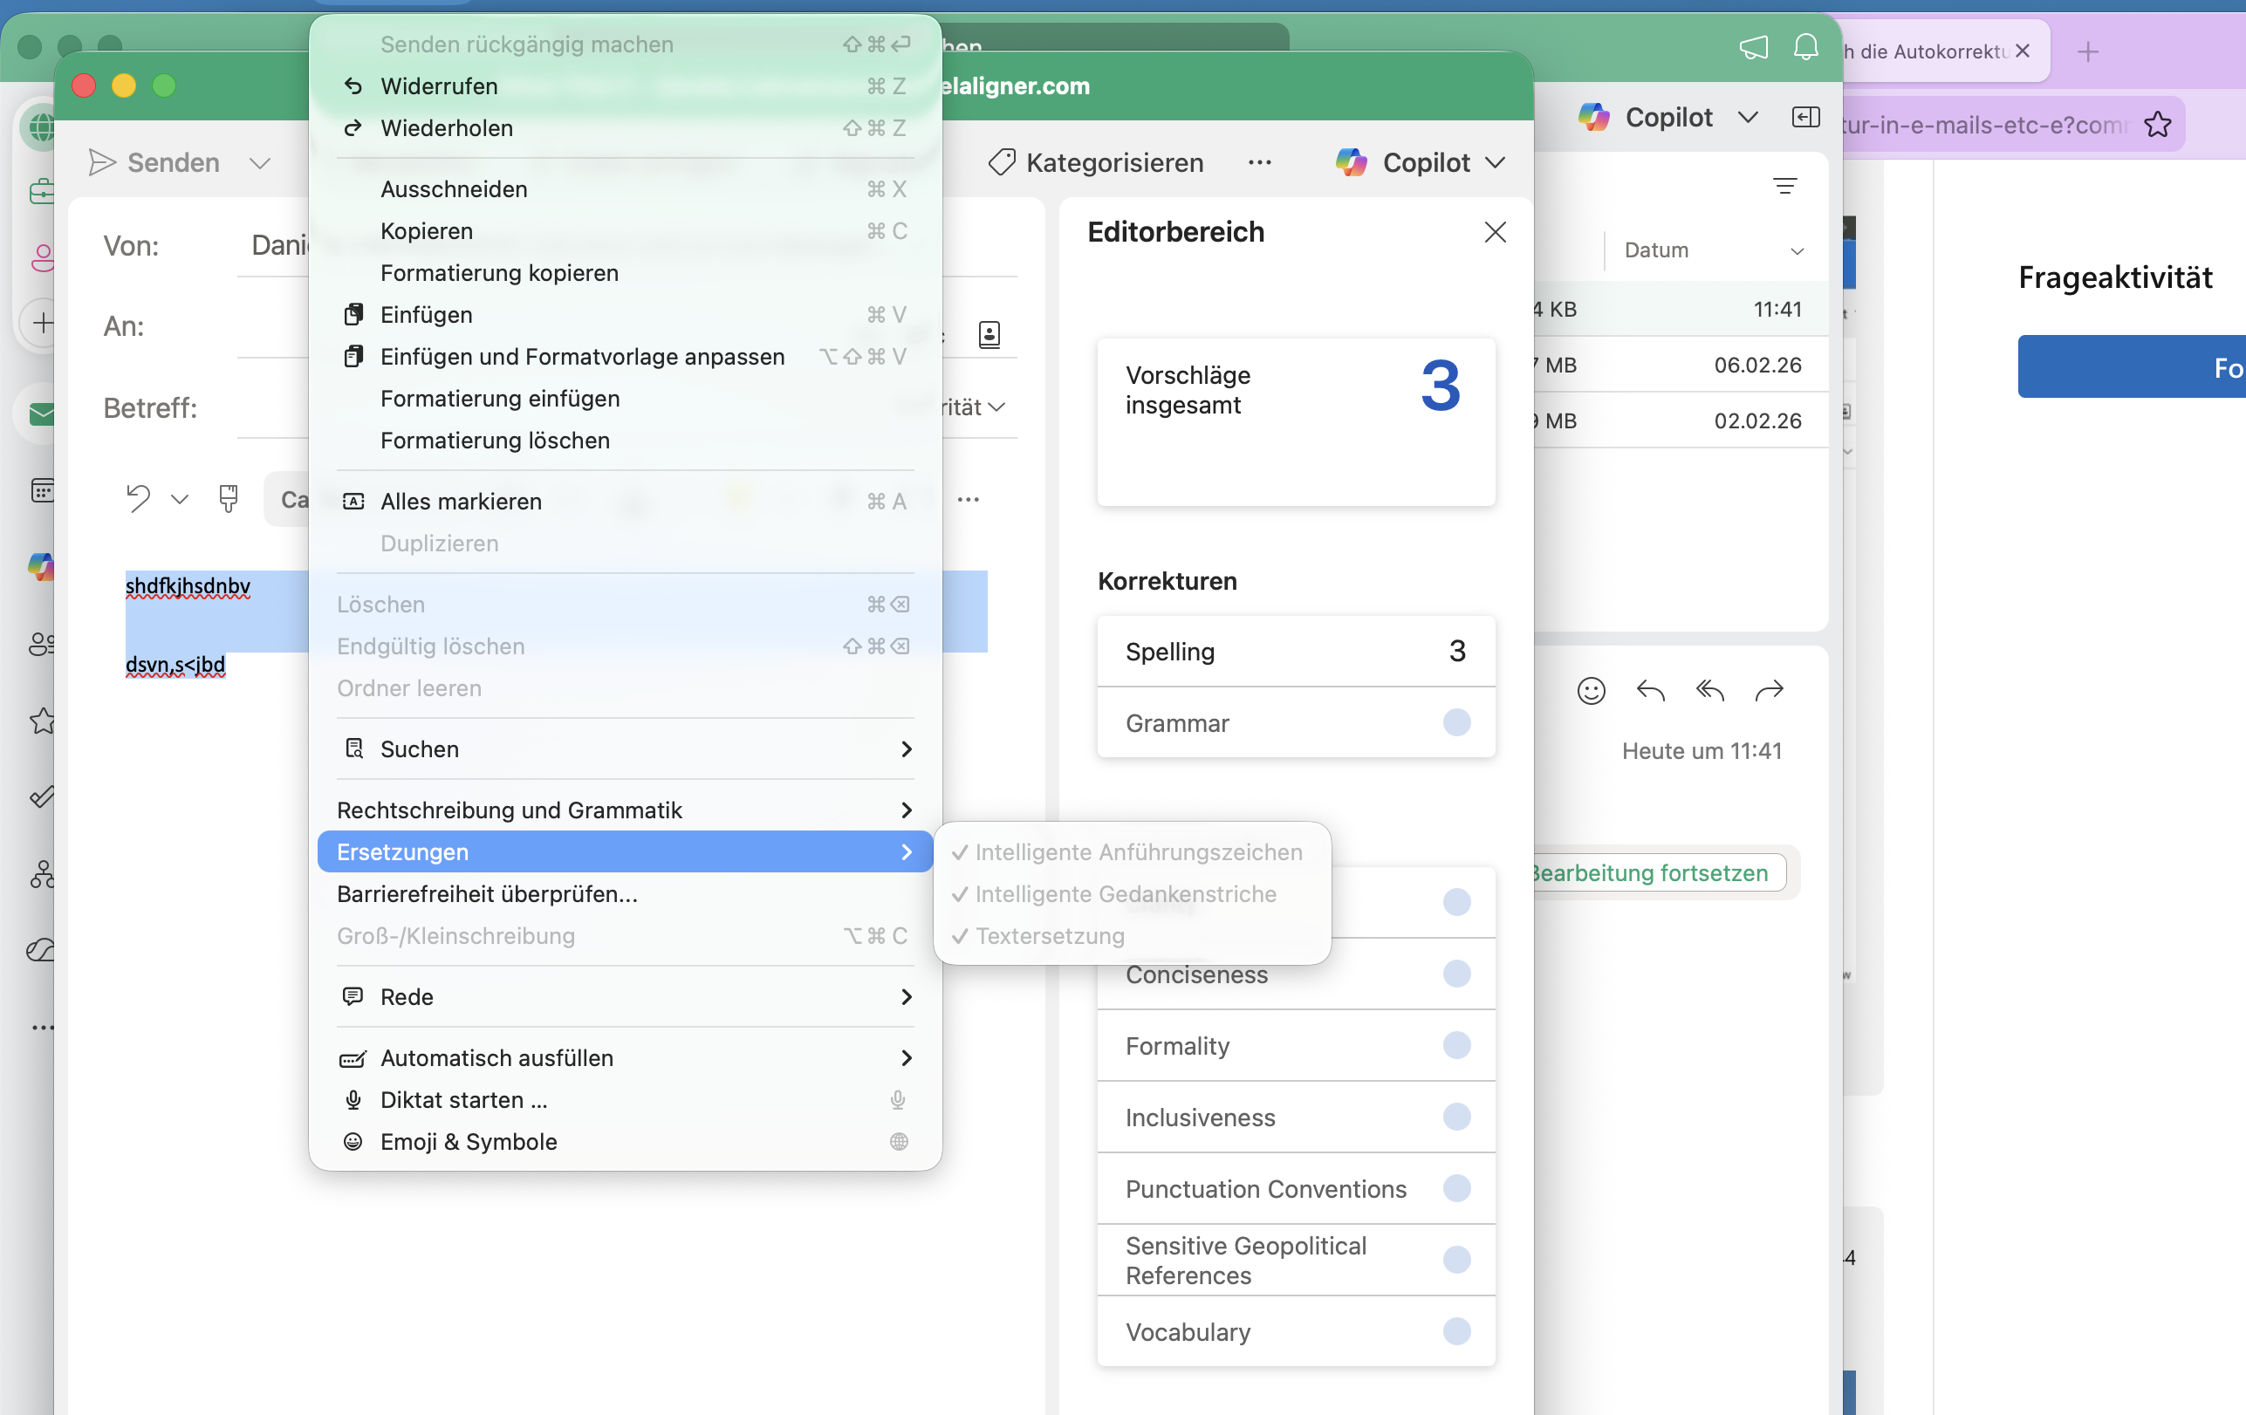This screenshot has height=1415, width=2246.
Task: Toggle the Textersetzung option
Action: click(x=1050, y=935)
